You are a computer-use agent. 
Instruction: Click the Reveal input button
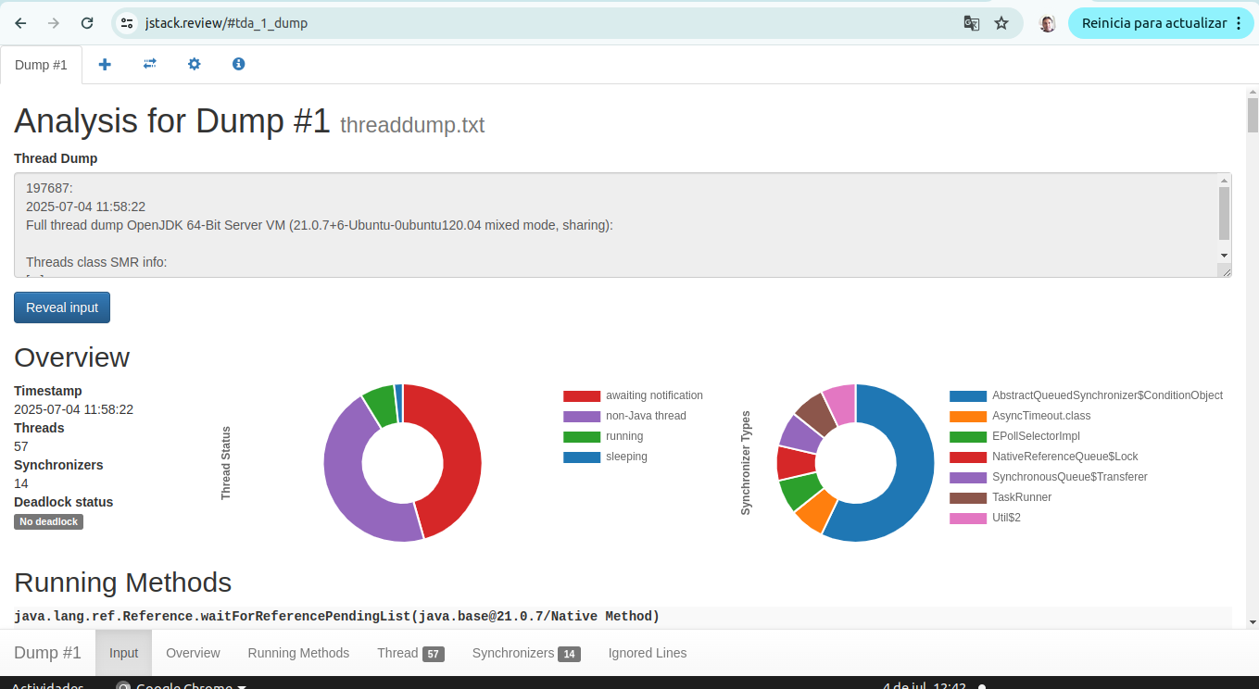pos(62,307)
